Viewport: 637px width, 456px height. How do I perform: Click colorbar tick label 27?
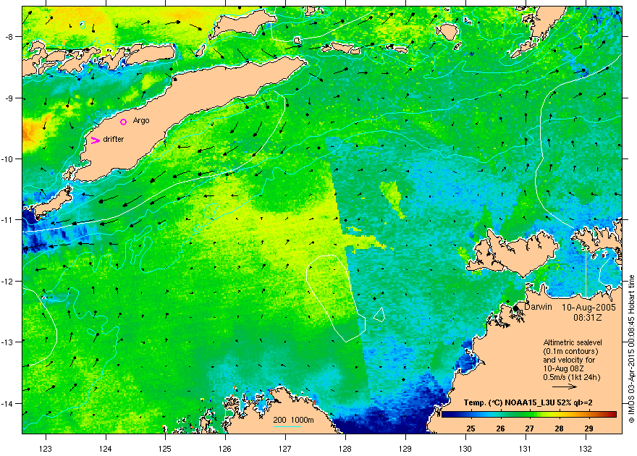coord(529,428)
